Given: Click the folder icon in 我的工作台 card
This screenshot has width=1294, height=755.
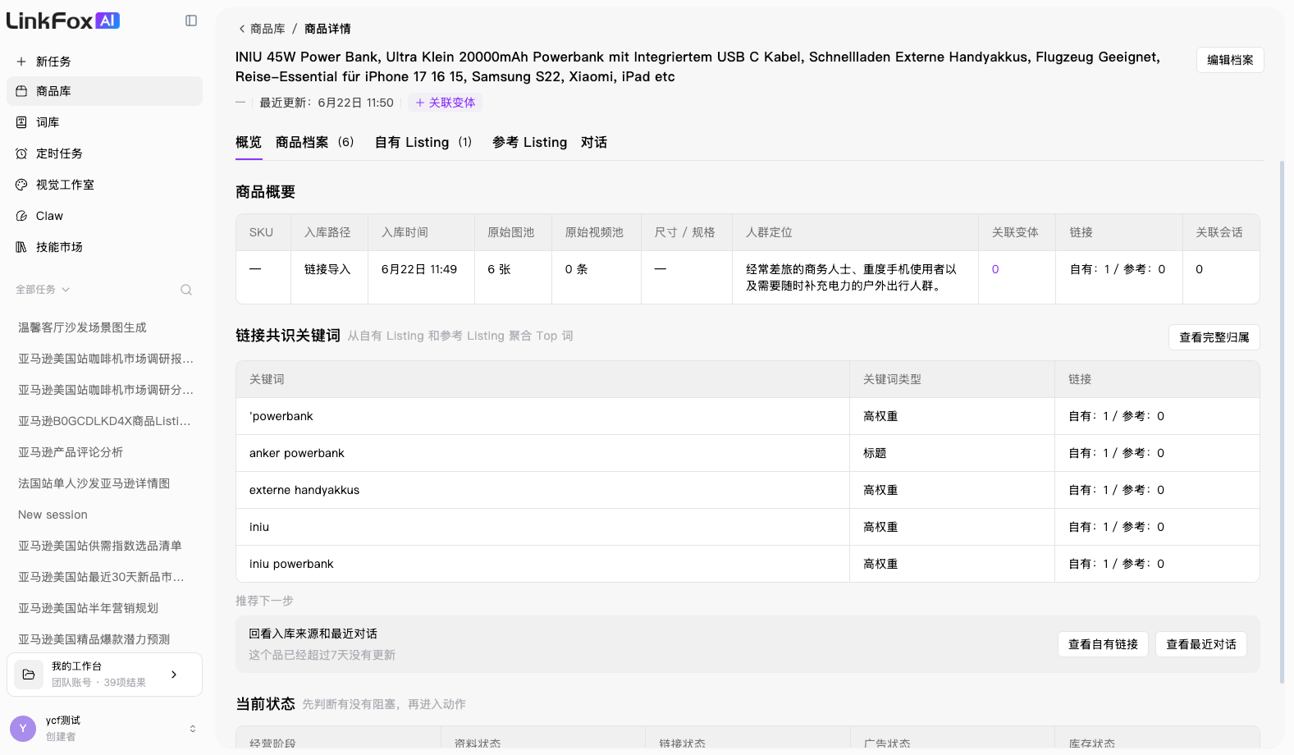Looking at the screenshot, I should pyautogui.click(x=29, y=675).
